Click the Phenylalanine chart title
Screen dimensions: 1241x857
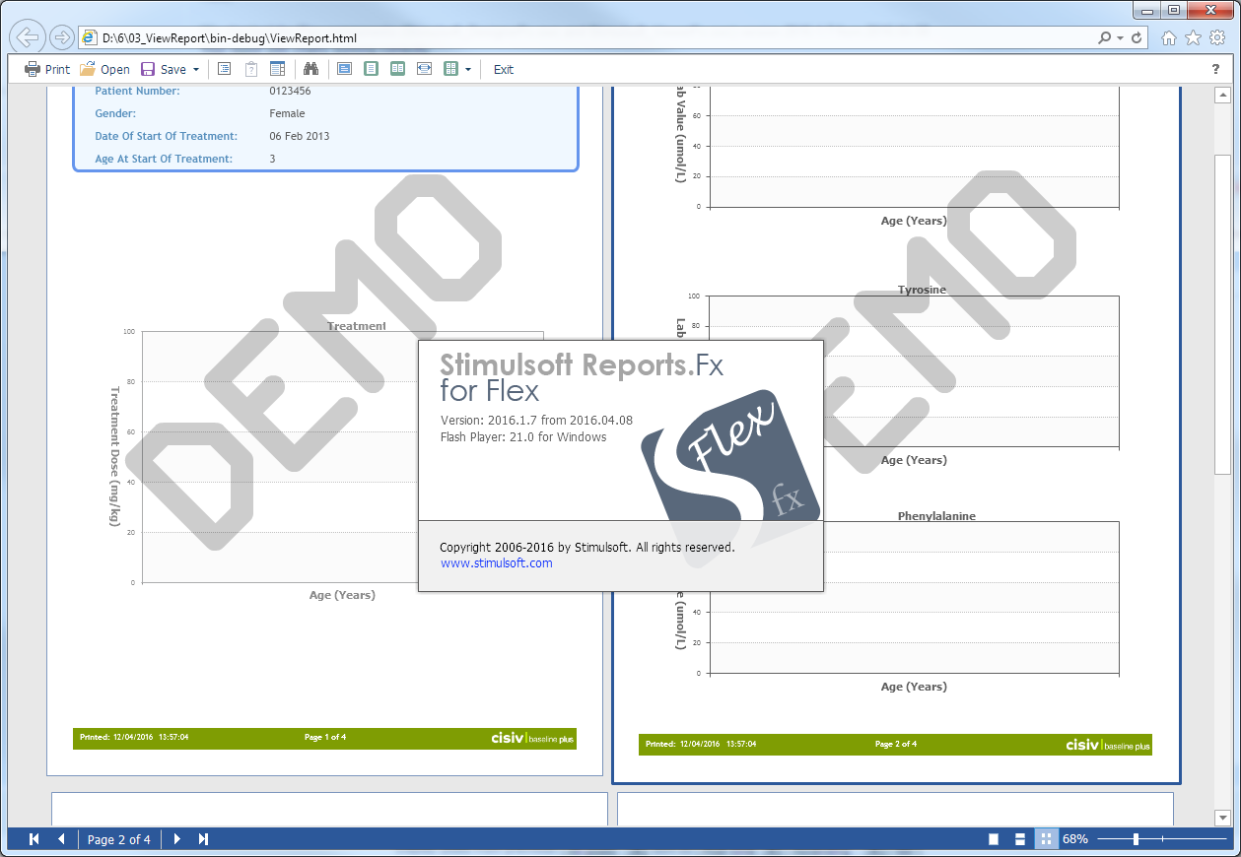[936, 516]
